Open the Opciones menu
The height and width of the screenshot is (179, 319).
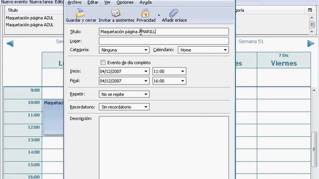tap(125, 2)
